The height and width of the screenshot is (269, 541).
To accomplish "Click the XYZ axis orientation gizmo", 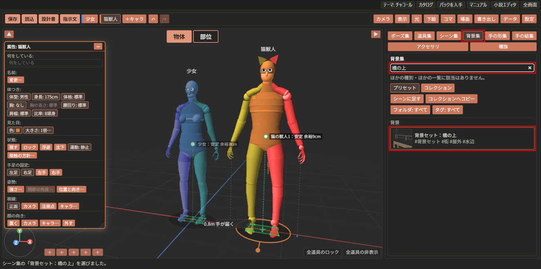I will tap(19, 241).
